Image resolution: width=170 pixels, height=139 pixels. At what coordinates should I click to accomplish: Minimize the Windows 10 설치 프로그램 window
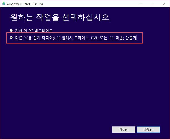pyautogui.click(x=141, y=4)
